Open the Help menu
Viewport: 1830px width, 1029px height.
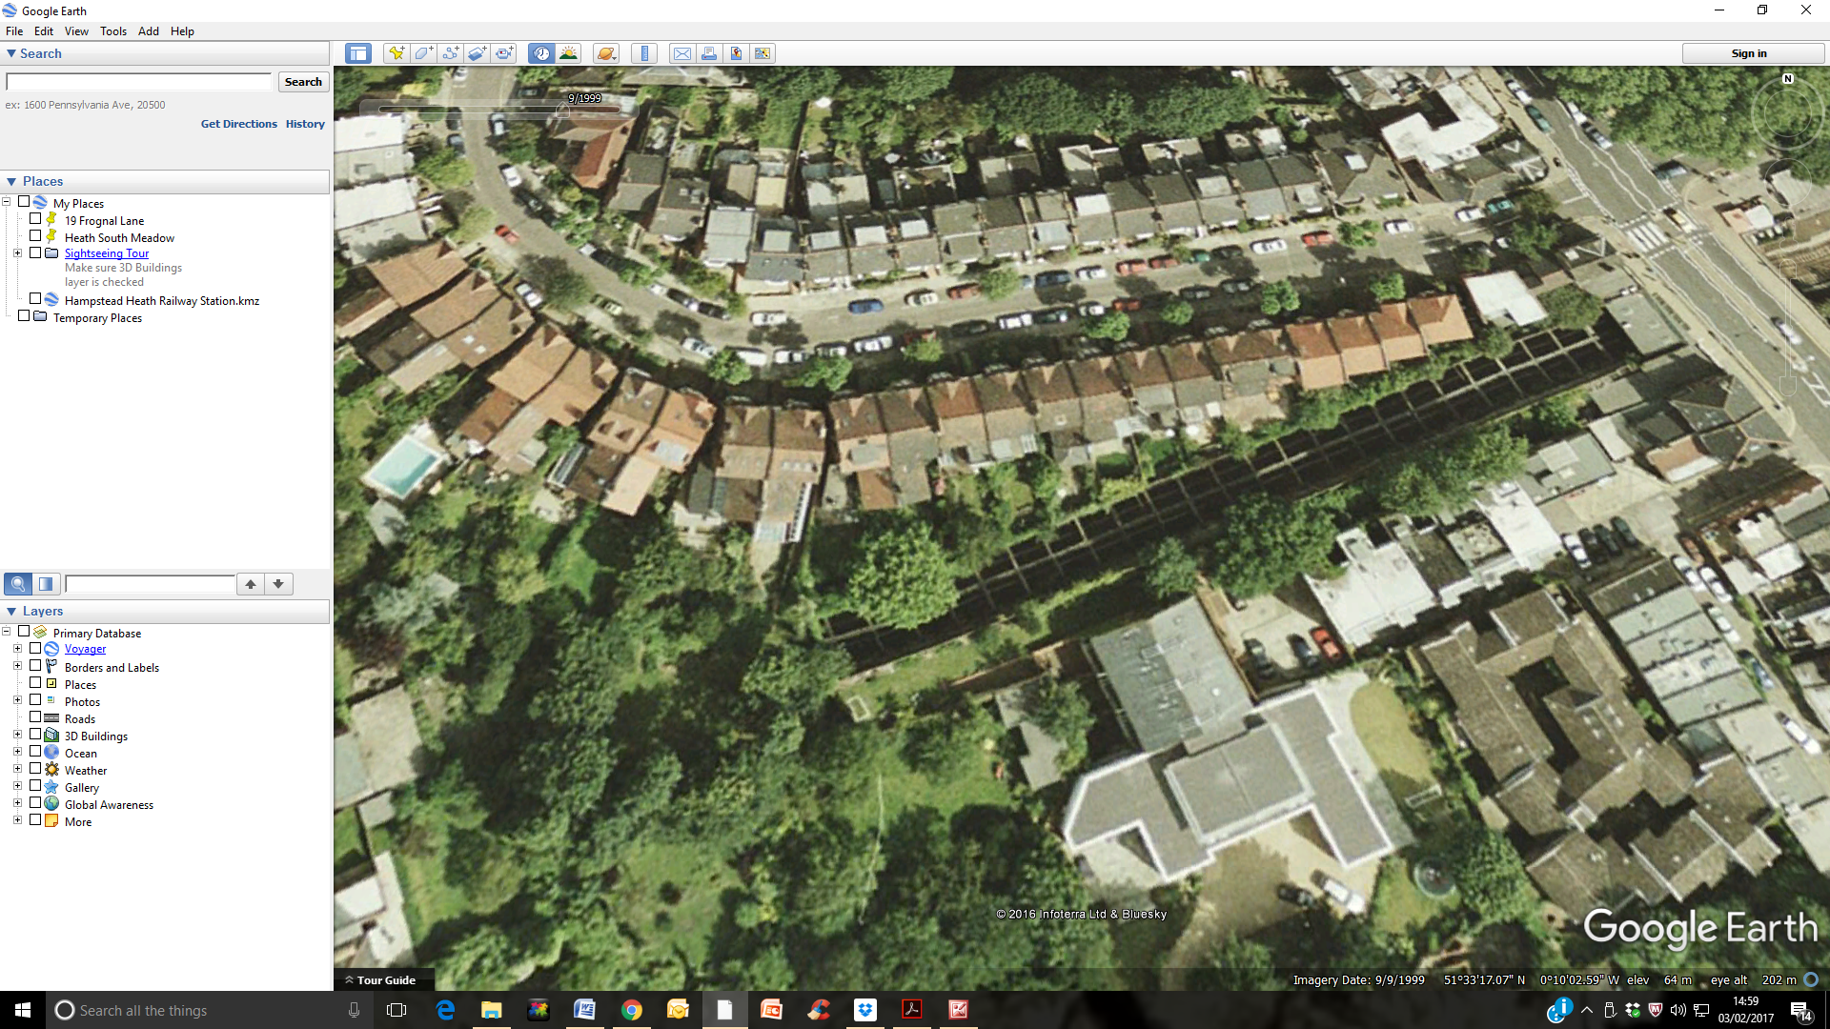point(182,30)
